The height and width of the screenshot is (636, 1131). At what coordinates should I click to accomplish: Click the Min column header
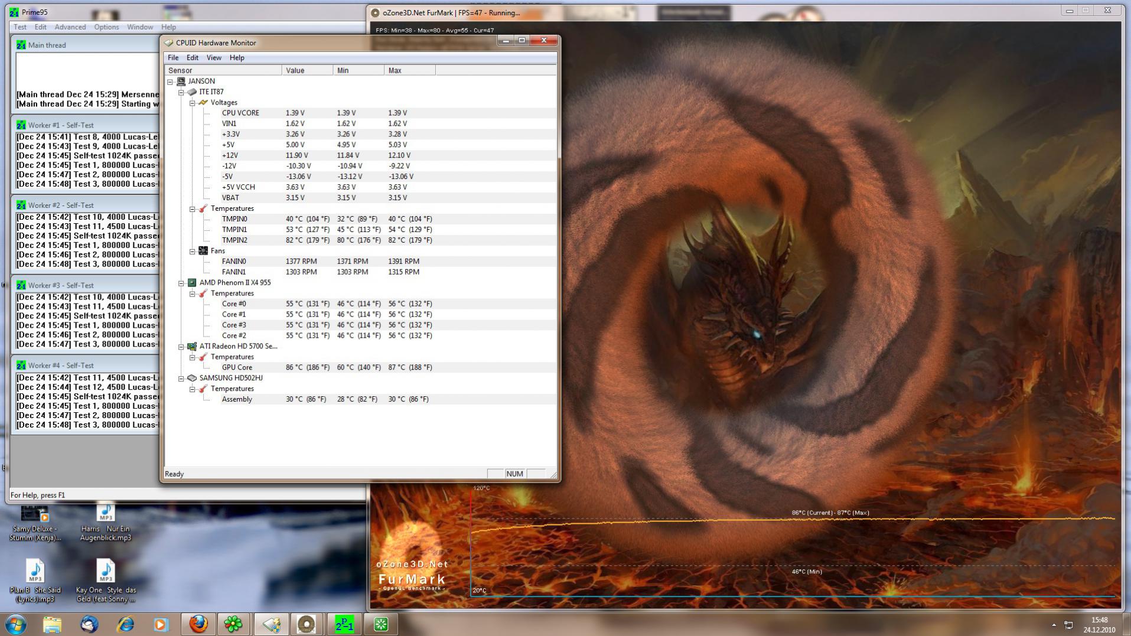[x=358, y=70]
